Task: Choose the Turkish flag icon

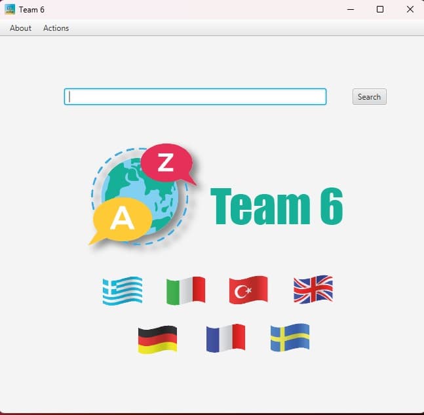Action: pyautogui.click(x=248, y=290)
